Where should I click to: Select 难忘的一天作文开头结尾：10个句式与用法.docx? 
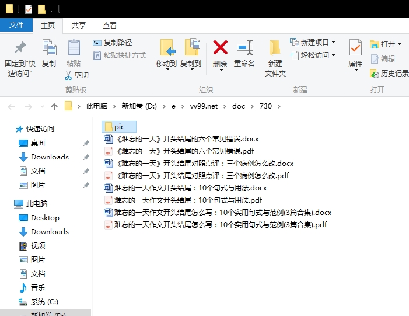click(185, 188)
